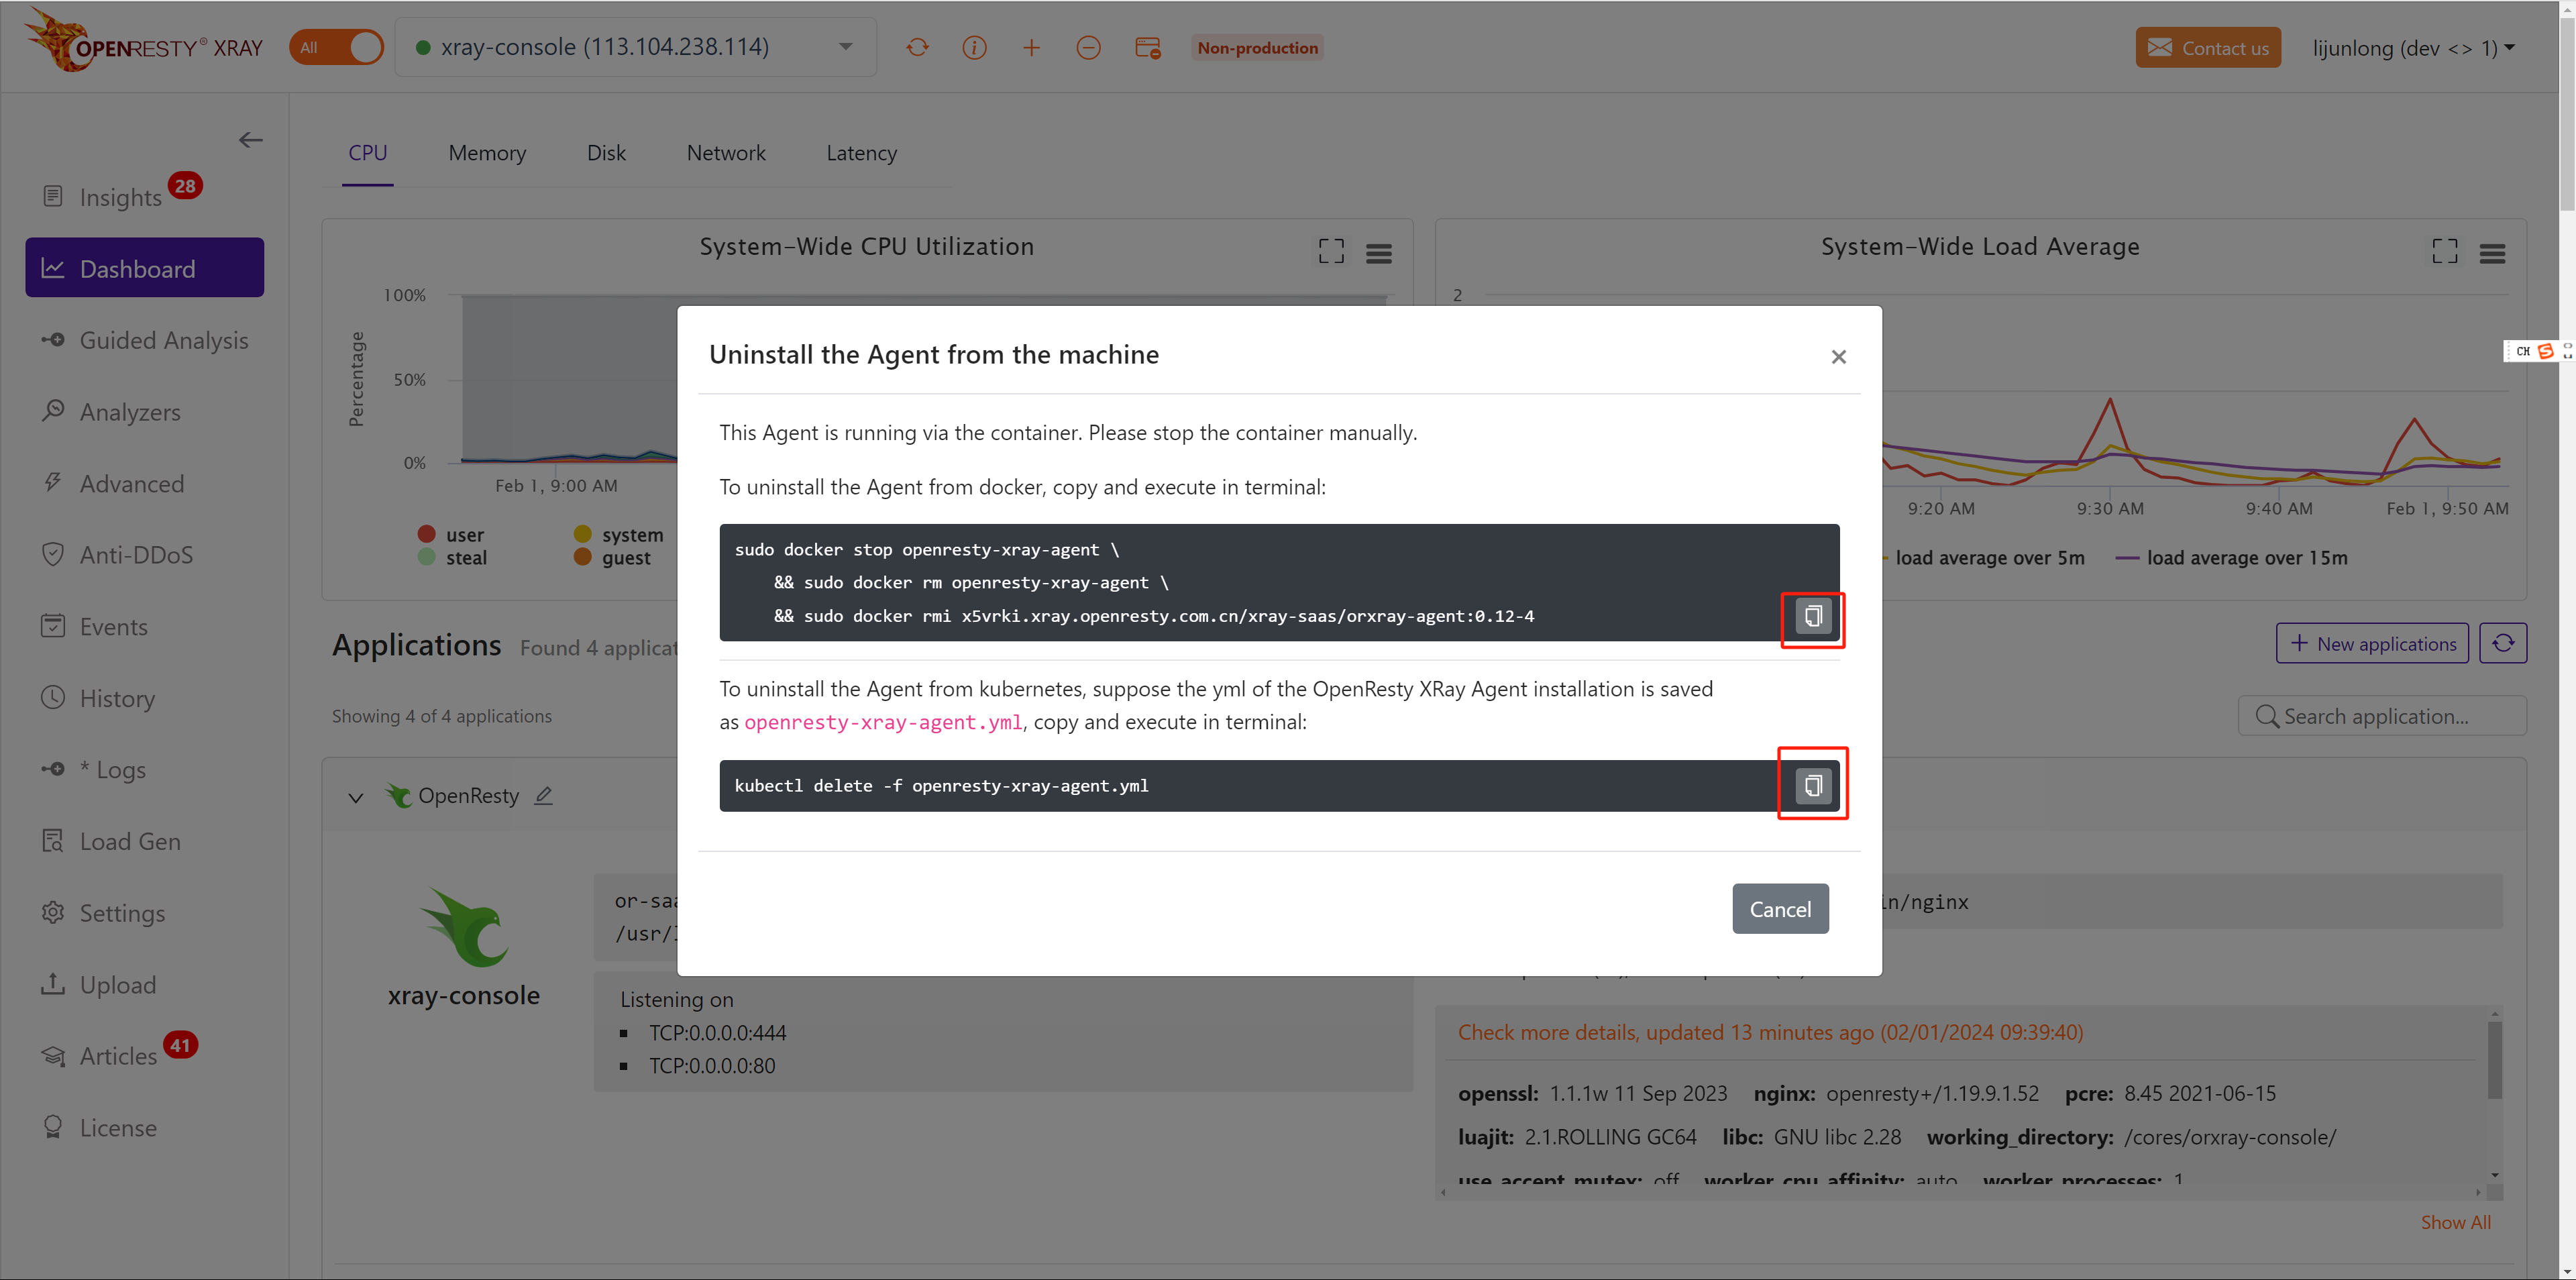The width and height of the screenshot is (2576, 1280).
Task: Click the Non-production badge
Action: tap(1258, 48)
